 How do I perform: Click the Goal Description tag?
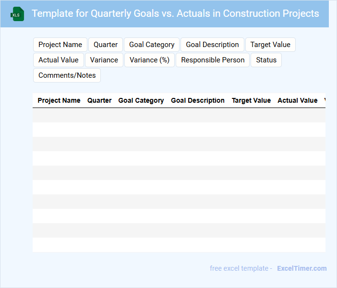coord(212,45)
